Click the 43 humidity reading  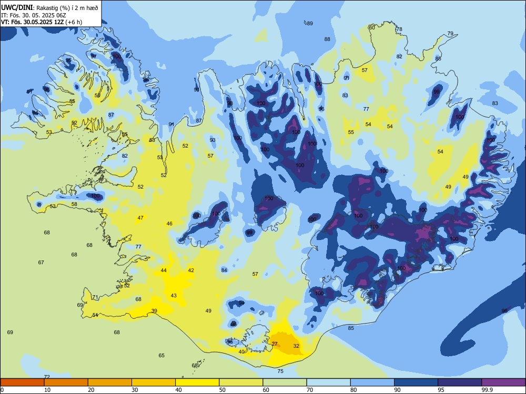[174, 295]
